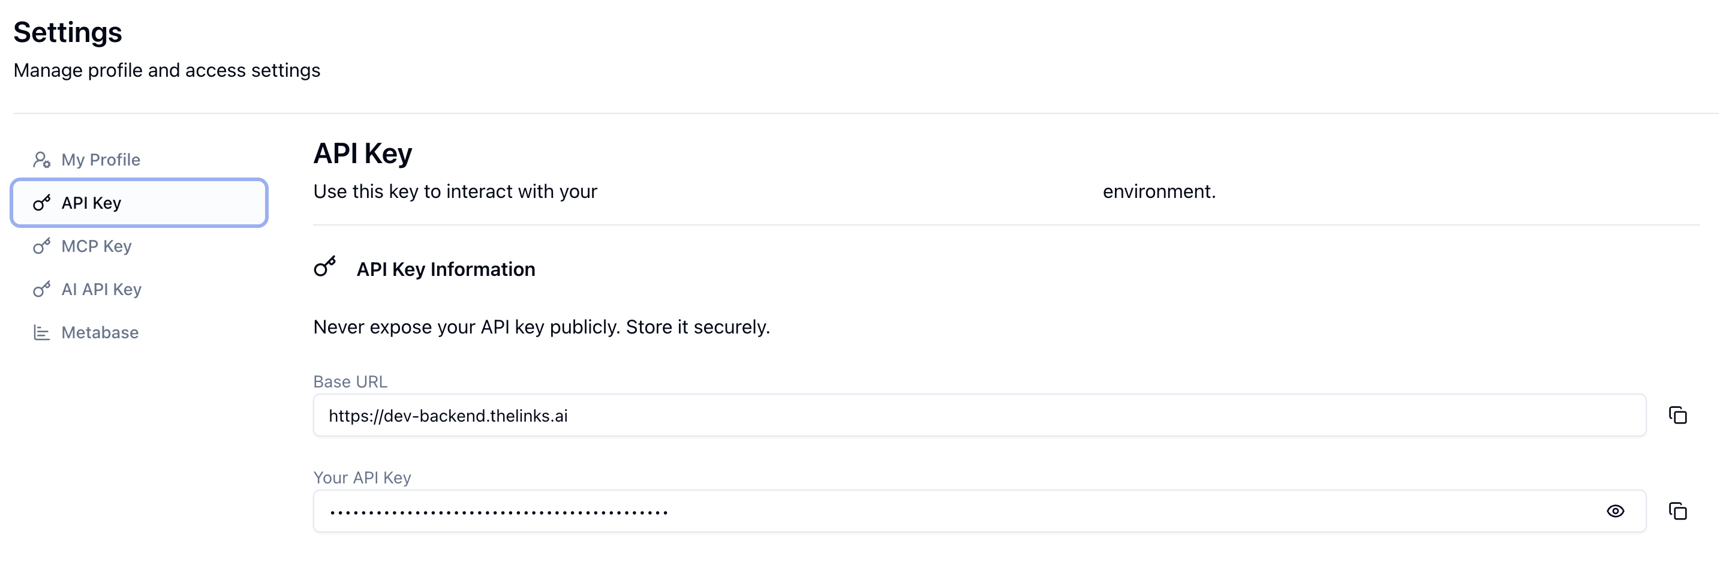Screen dimensions: 1720x583
Task: Click the Settings page title
Action: point(67,32)
